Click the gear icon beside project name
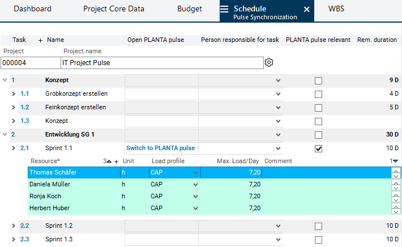 [x=270, y=62]
